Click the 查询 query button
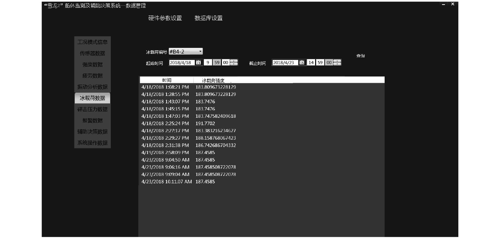 click(360, 56)
